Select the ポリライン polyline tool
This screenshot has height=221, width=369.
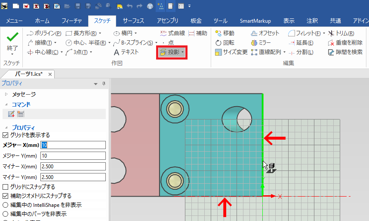43,33
